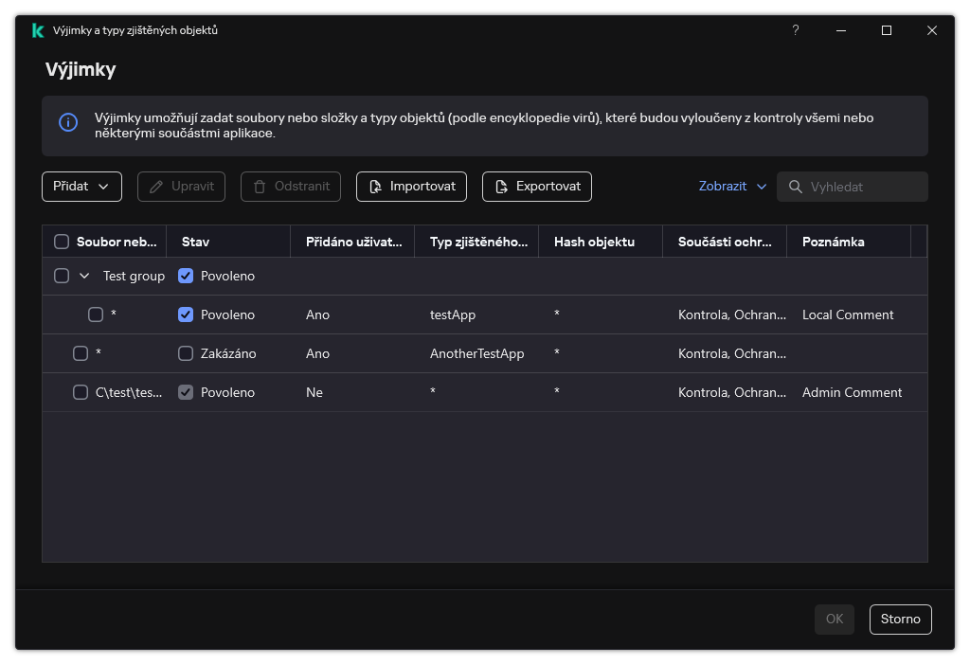Image resolution: width=970 pixels, height=665 pixels.
Task: Open help via the question mark icon
Action: click(795, 30)
